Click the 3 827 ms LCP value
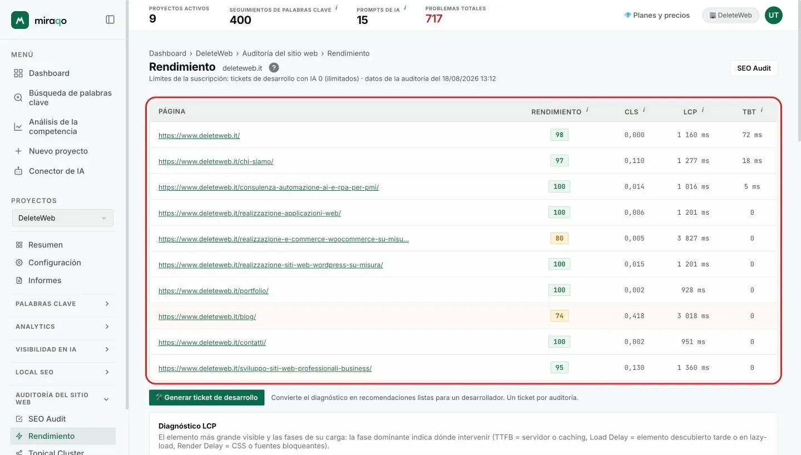The height and width of the screenshot is (455, 801). point(693,238)
